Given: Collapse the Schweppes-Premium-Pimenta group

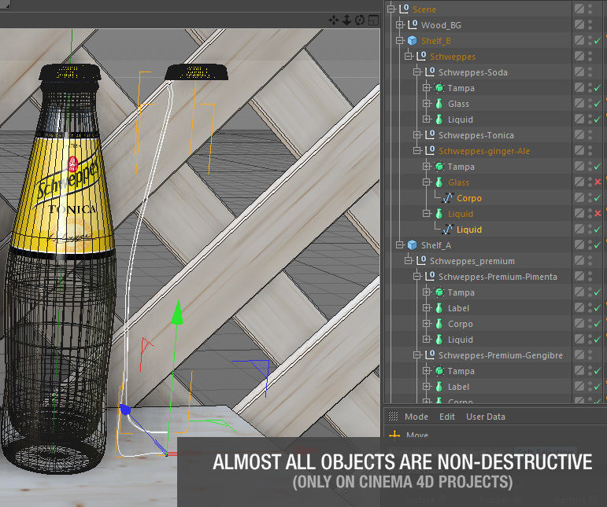Looking at the screenshot, I should (x=417, y=277).
